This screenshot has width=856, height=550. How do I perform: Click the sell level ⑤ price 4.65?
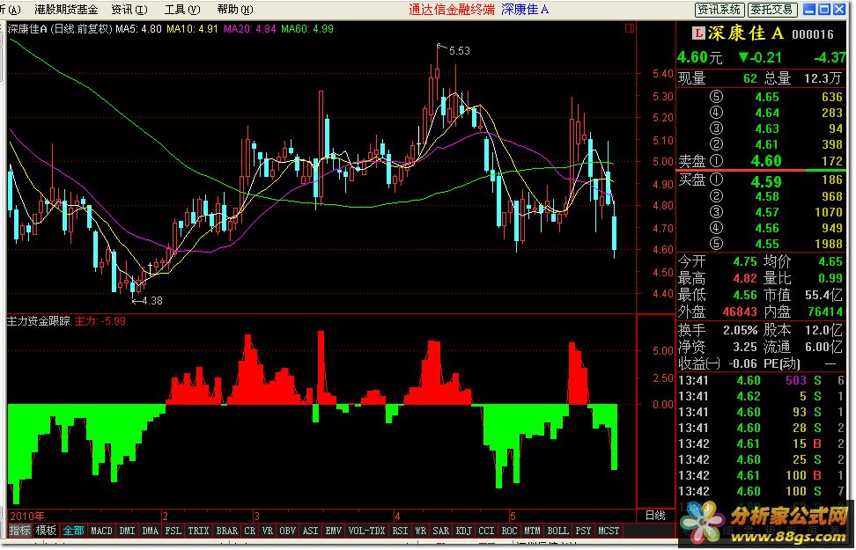point(767,97)
